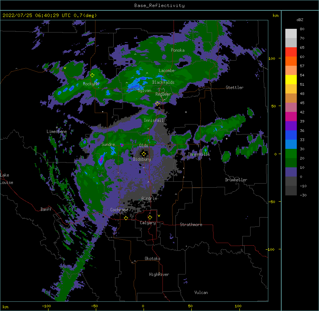The height and width of the screenshot is (311, 319).
Task: Click the yellow diamond marker below RedDeer
Action: point(157,103)
